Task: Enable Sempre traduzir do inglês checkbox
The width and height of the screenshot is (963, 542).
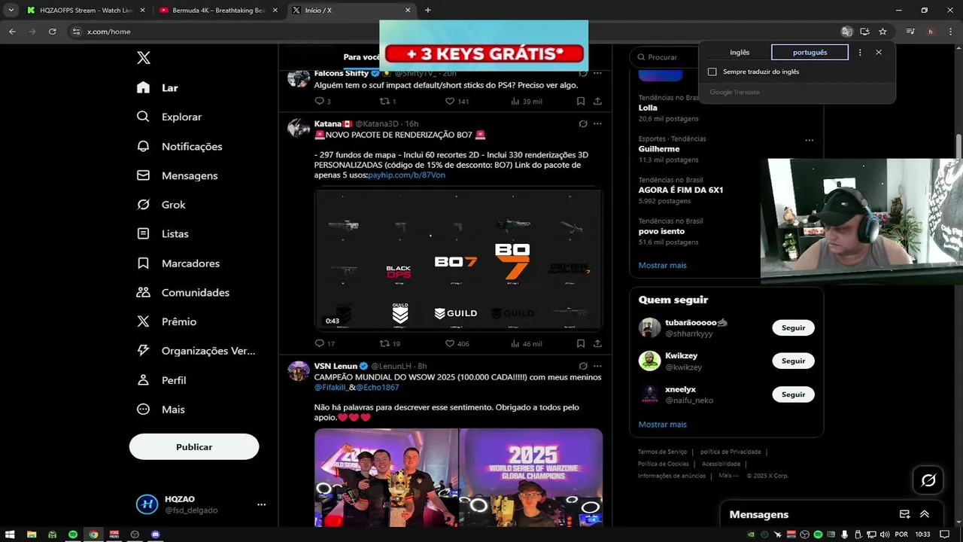Action: (712, 72)
